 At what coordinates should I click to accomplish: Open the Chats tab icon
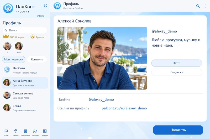click(6, 131)
